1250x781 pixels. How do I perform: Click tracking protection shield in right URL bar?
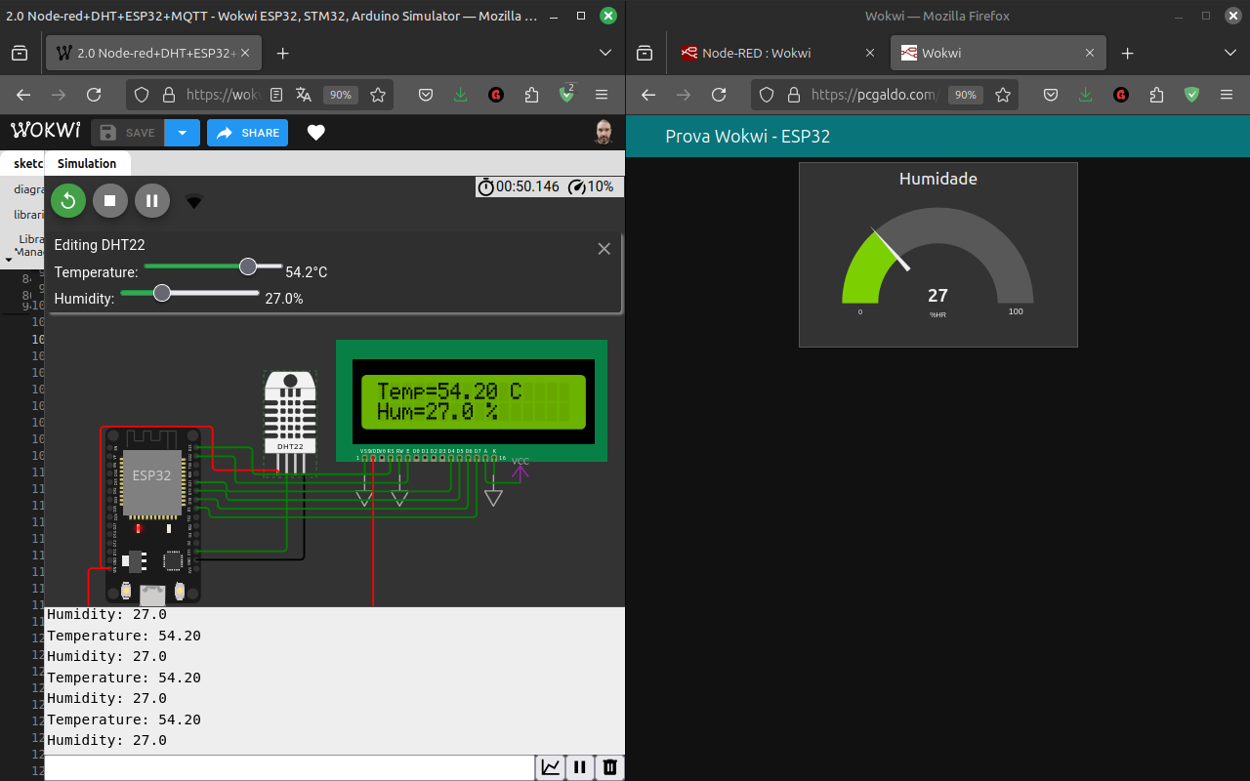pos(767,95)
